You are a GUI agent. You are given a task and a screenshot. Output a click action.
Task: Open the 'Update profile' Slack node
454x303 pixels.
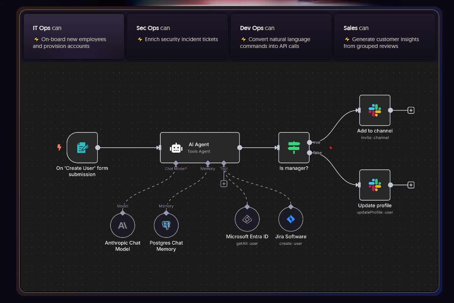(x=375, y=185)
